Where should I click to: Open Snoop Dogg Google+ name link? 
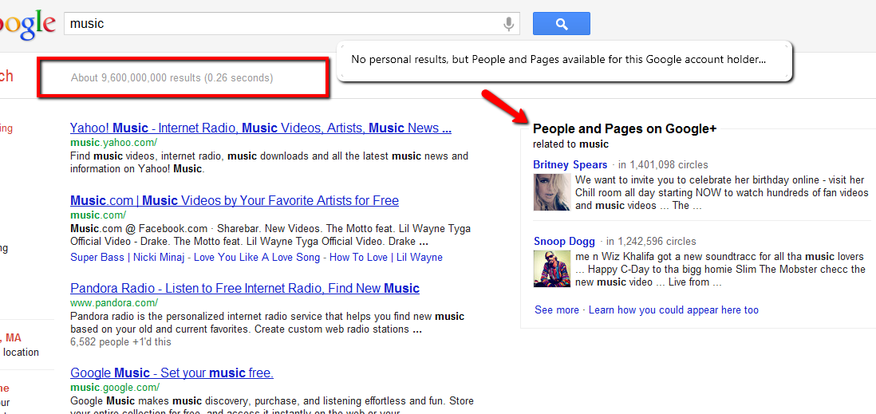click(x=564, y=242)
